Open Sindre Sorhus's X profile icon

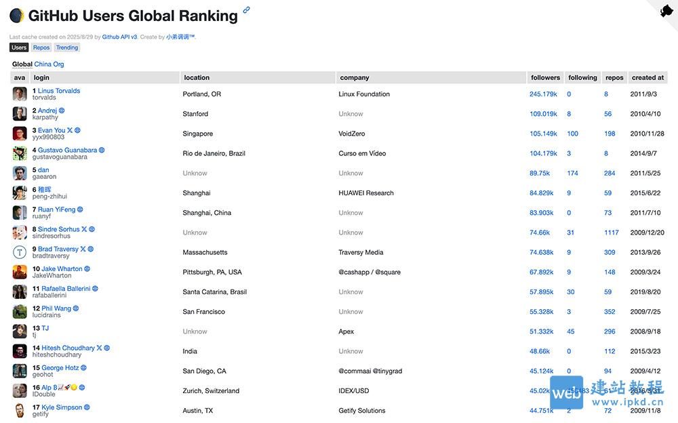pos(84,229)
